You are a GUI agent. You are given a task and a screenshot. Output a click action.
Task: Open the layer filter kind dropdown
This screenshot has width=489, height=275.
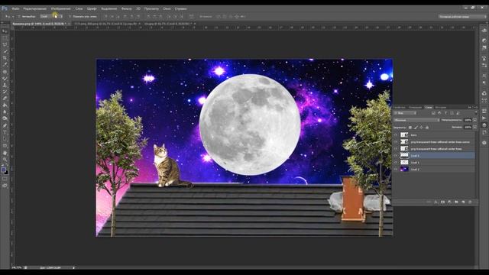[x=406, y=113]
